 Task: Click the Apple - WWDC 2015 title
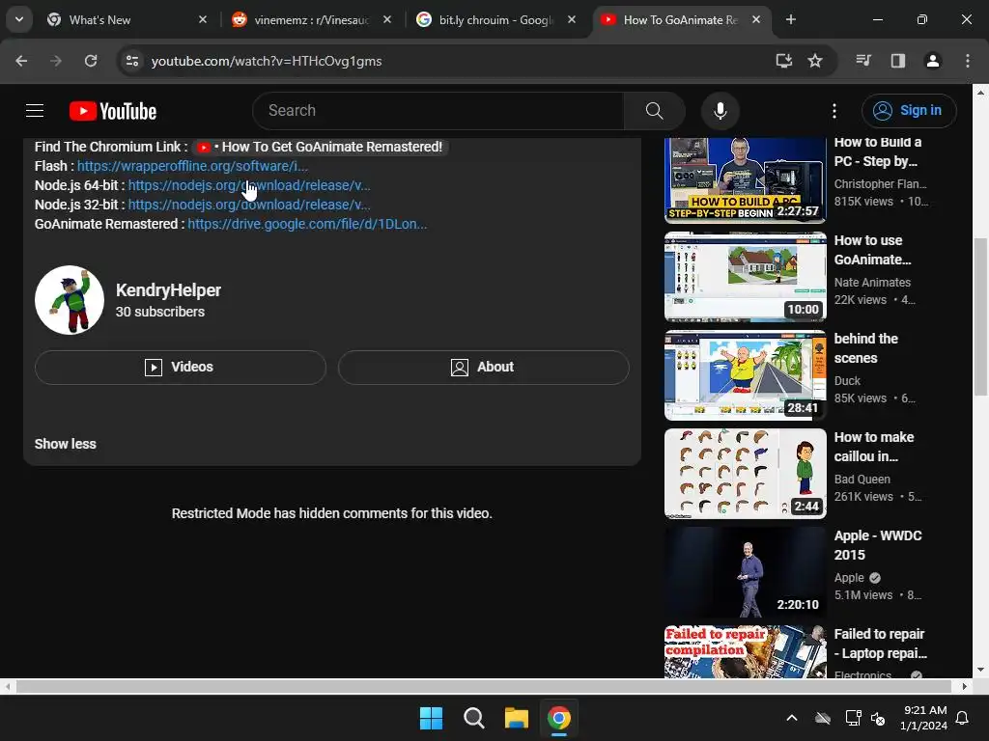point(877,545)
